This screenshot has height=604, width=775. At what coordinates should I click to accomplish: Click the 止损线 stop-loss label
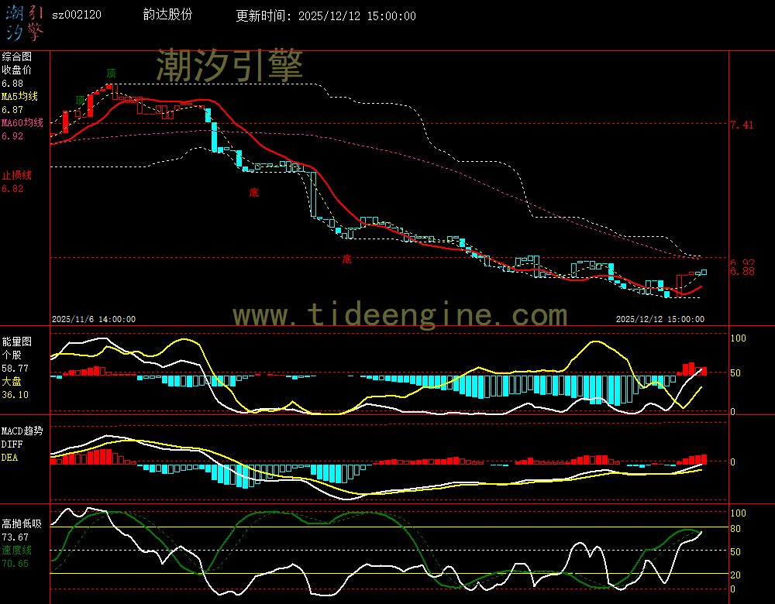(x=16, y=175)
